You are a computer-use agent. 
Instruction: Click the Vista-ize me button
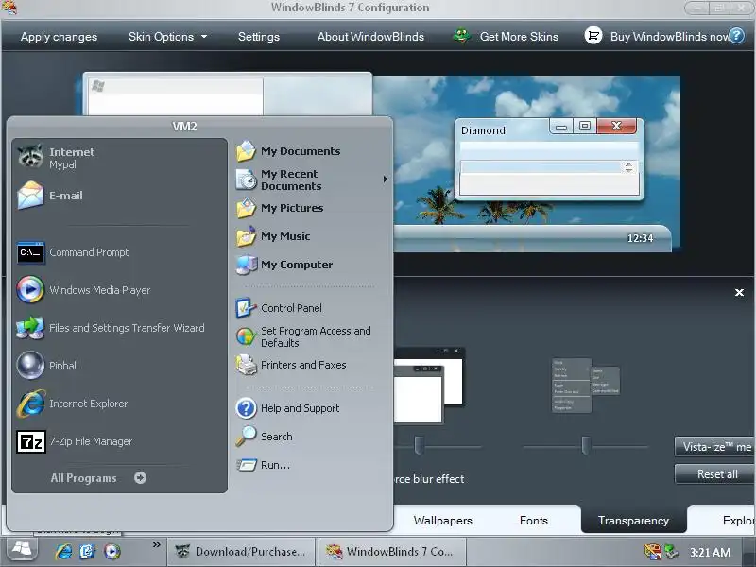715,447
